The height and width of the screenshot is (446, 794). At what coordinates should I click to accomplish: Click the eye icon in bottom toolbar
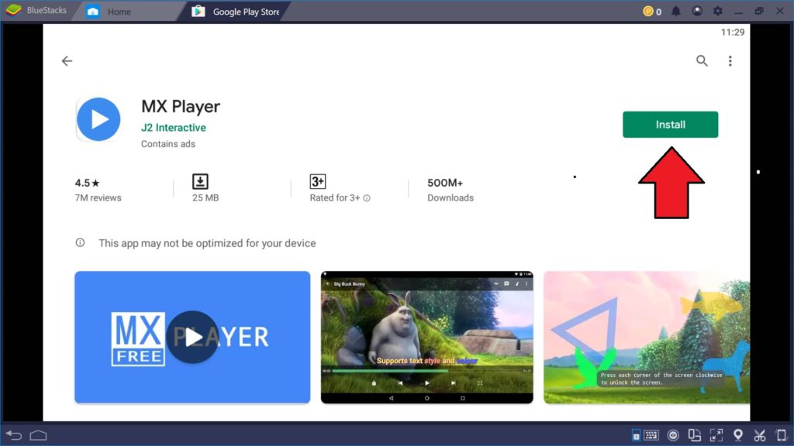[x=673, y=435]
